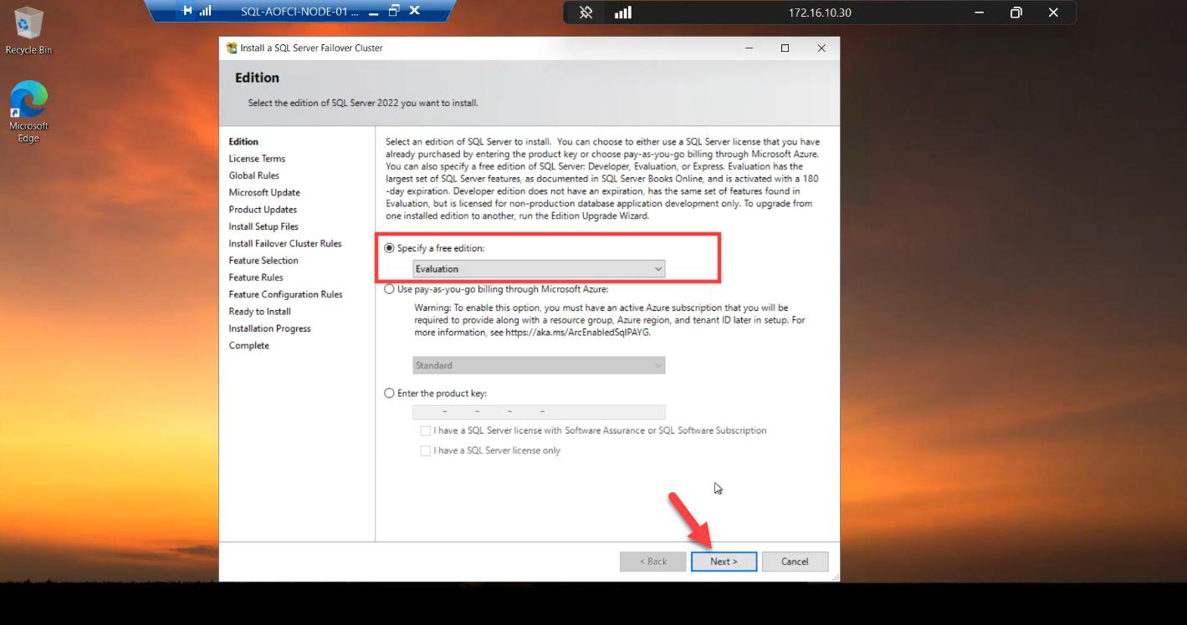
Task: Click the setup icon in installer title bar
Action: click(x=232, y=48)
